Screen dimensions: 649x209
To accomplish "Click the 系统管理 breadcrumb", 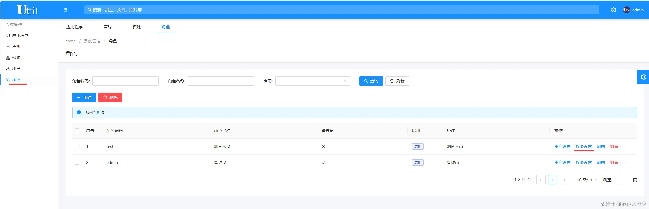I will click(x=92, y=41).
